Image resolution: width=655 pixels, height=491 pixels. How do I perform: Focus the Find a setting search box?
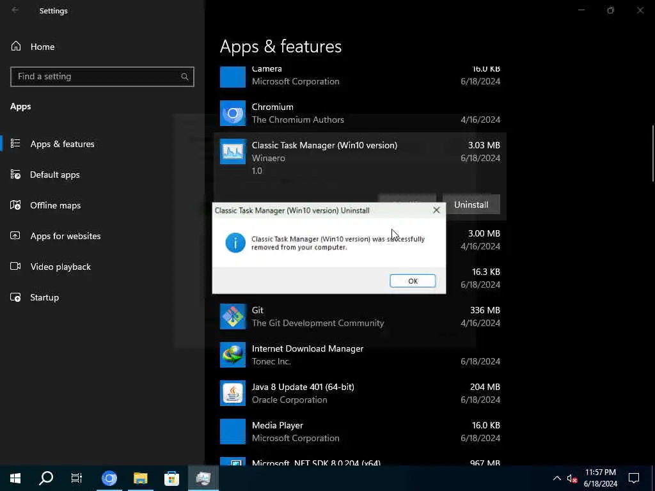coord(102,77)
